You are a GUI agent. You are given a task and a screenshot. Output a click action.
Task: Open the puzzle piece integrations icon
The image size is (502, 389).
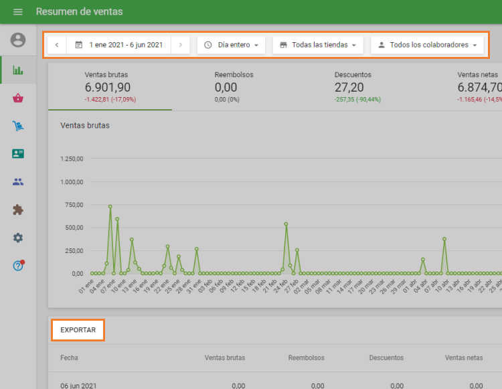(x=18, y=210)
